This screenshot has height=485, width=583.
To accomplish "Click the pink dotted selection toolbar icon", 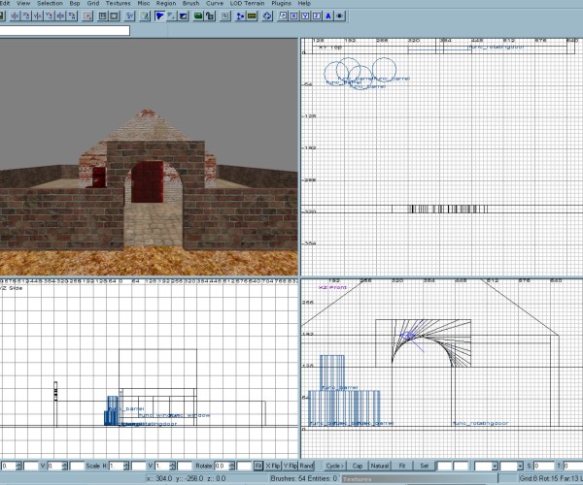I will (x=87, y=16).
